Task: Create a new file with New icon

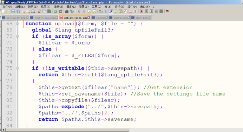Action: [4, 11]
